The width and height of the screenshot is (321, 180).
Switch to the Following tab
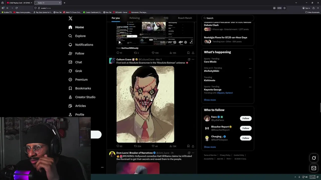coord(134,18)
